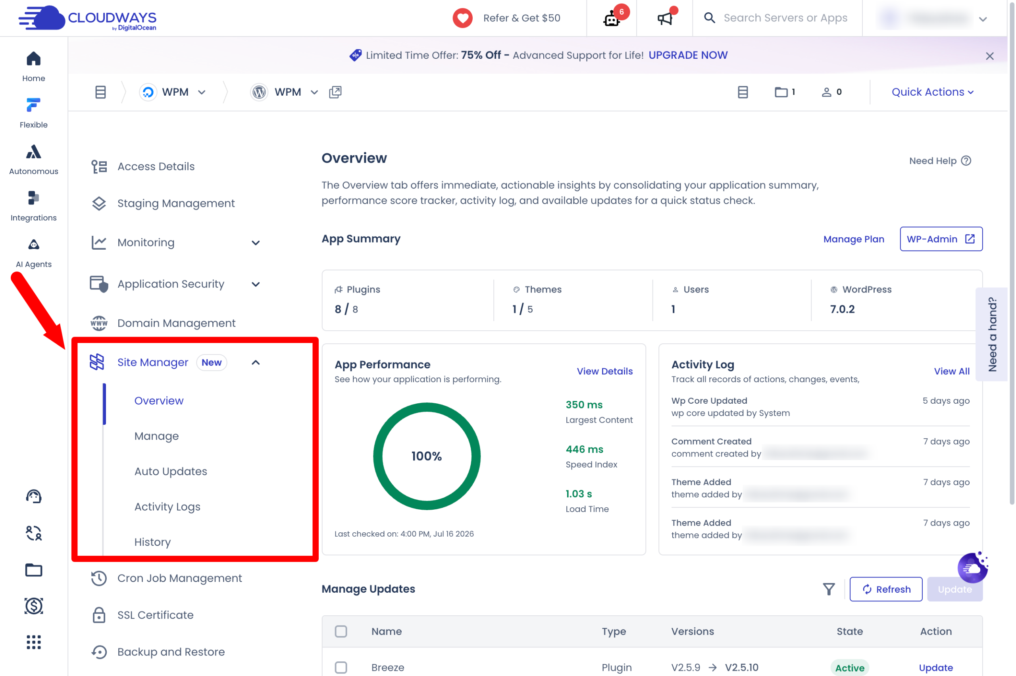Open the Autonomous section
The image size is (1016, 676).
point(34,160)
